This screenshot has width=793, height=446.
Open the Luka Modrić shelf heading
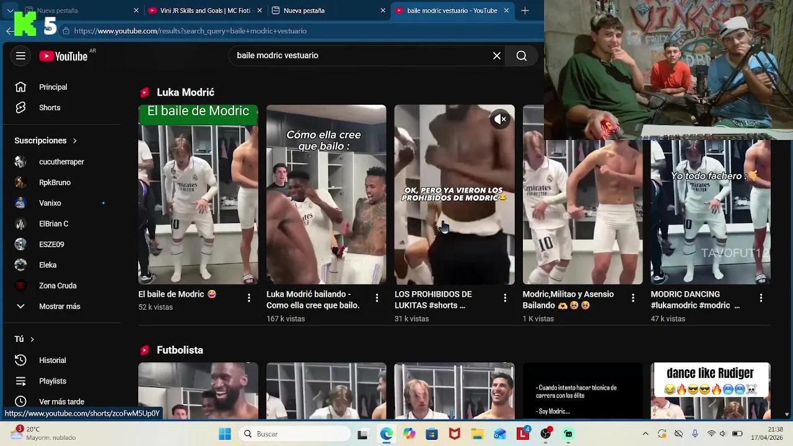(x=185, y=92)
